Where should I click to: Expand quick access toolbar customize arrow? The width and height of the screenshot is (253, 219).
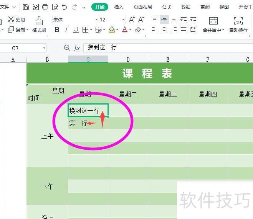tap(84, 7)
